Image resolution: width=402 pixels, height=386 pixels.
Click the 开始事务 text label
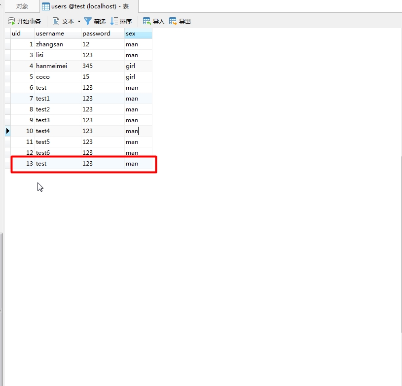(29, 22)
